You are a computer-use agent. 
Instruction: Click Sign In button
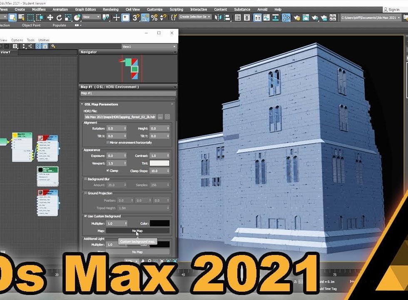pos(392,10)
